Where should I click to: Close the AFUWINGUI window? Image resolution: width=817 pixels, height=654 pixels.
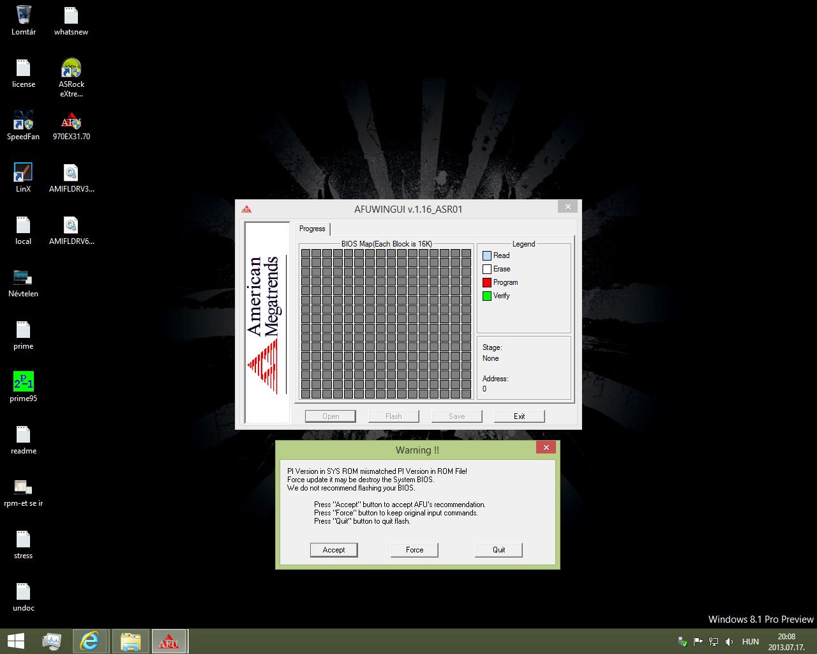[x=567, y=206]
